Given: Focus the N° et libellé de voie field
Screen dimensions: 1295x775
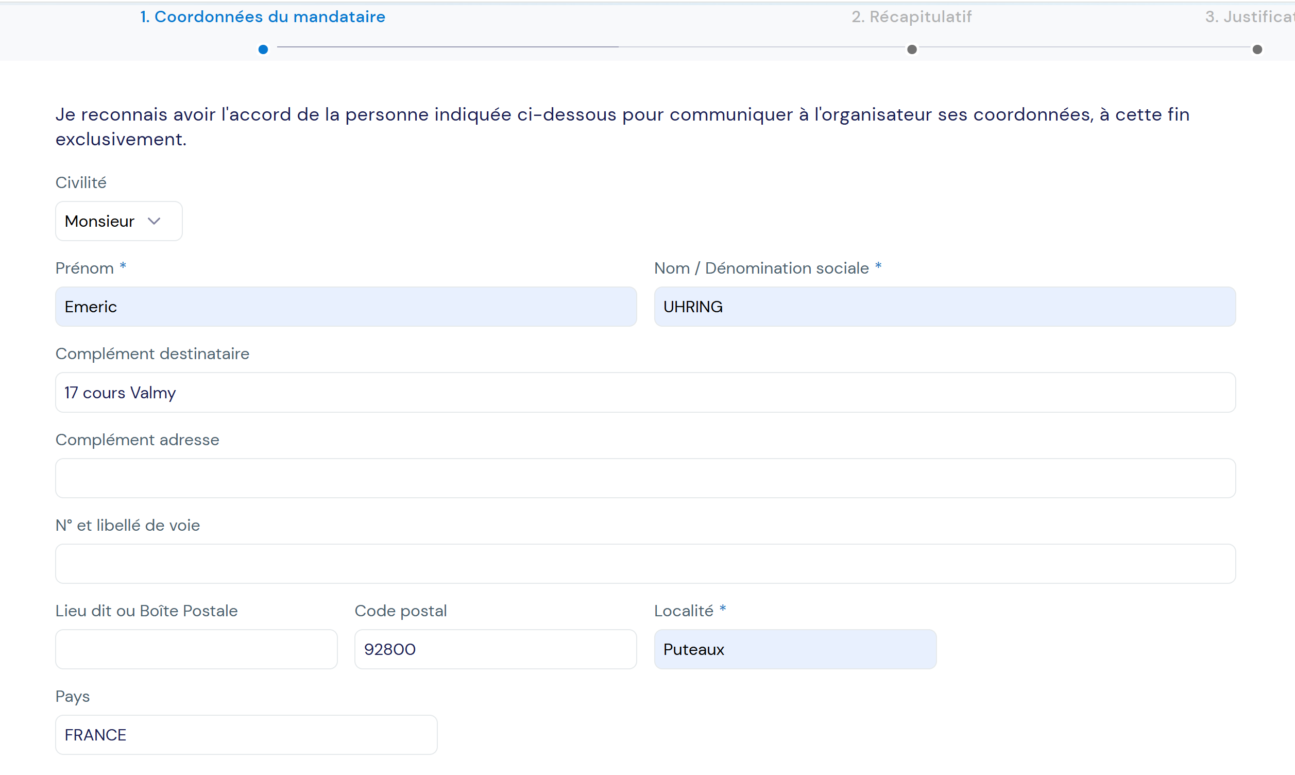Looking at the screenshot, I should [645, 564].
